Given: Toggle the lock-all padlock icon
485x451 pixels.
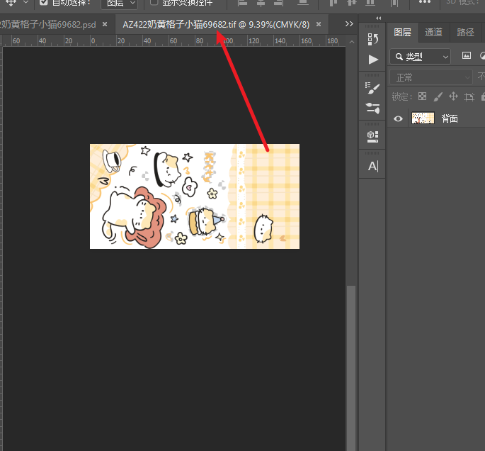Looking at the screenshot, I should 483,96.
